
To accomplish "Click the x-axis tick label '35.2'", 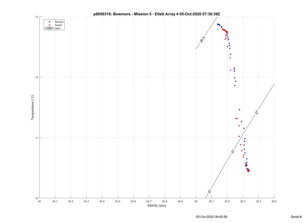I will 227,201.
